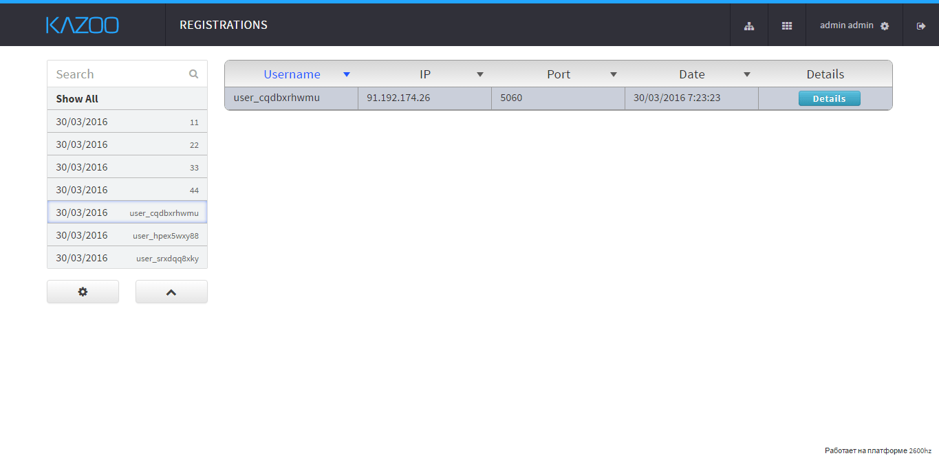Select the registration entry numbered 11
This screenshot has width=939, height=458.
pos(127,122)
